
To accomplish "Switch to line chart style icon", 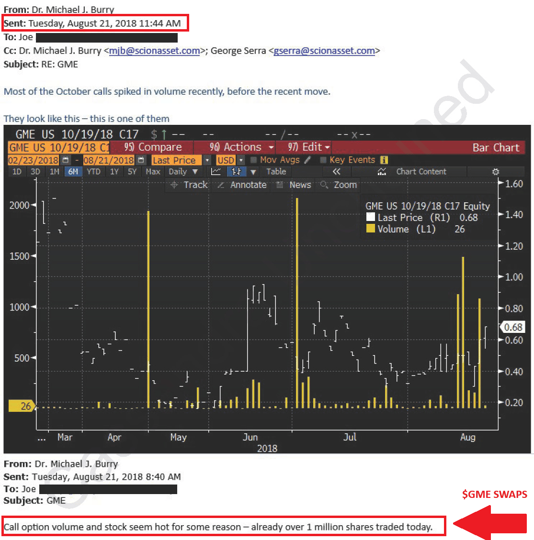I will tap(216, 172).
